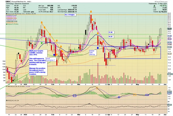This screenshot has height=116, width=173.
Task: Click the EMA(100) legend entry
Action: (12, 21)
